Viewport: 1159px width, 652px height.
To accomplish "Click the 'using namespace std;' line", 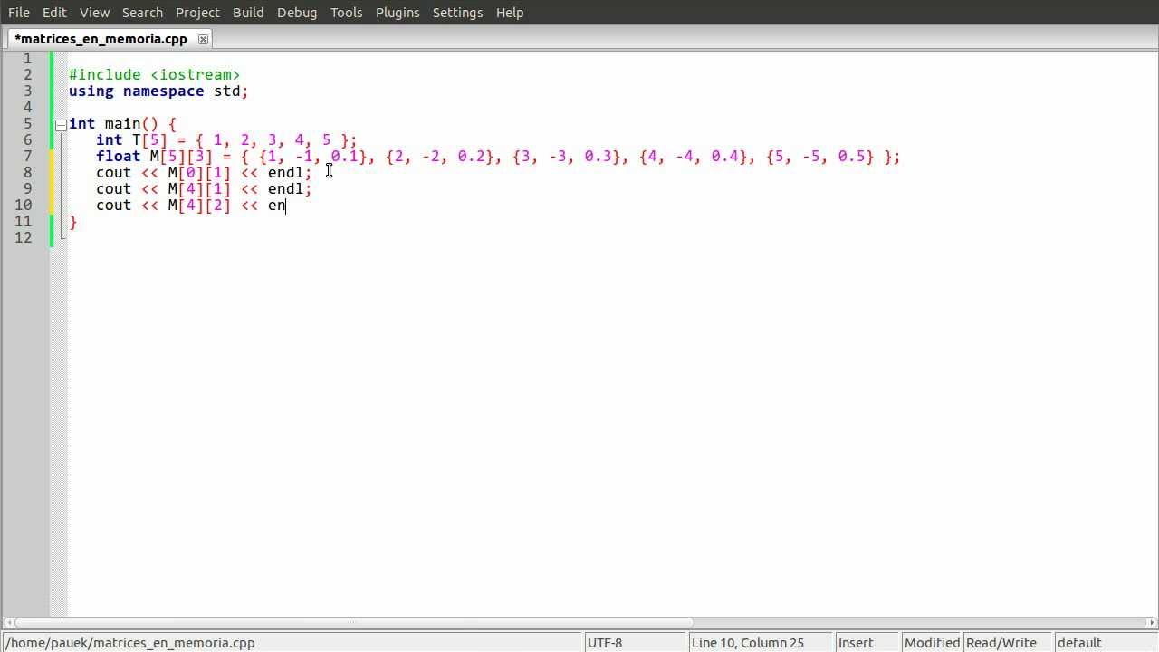I will pos(158,91).
